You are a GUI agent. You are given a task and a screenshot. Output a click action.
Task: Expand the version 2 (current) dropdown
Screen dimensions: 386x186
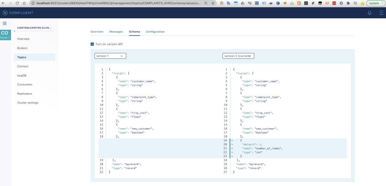pos(238,56)
